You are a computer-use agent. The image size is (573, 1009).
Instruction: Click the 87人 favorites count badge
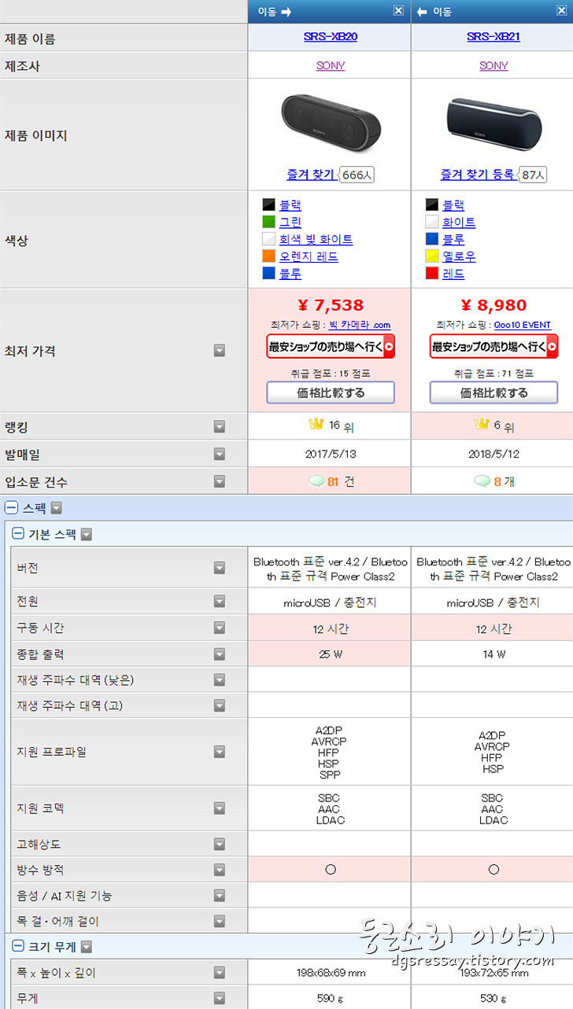tap(533, 175)
